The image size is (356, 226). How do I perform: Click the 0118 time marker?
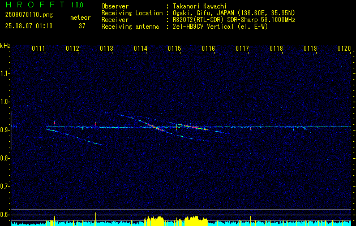pos(276,49)
